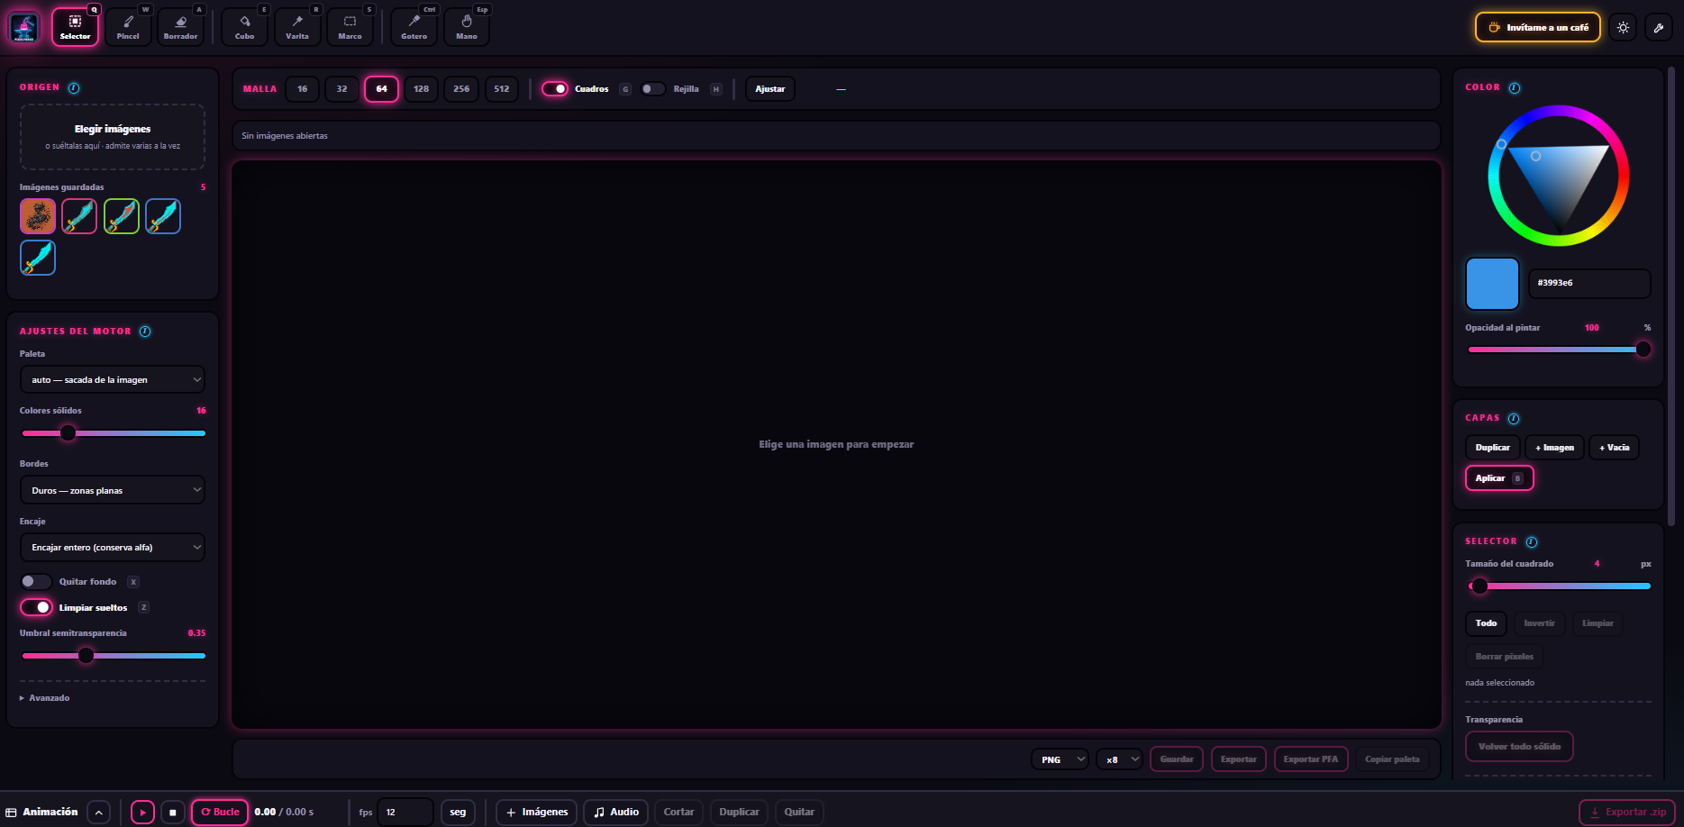The image size is (1684, 827).
Task: Add an empty layer with + Vacía
Action: point(1614,447)
